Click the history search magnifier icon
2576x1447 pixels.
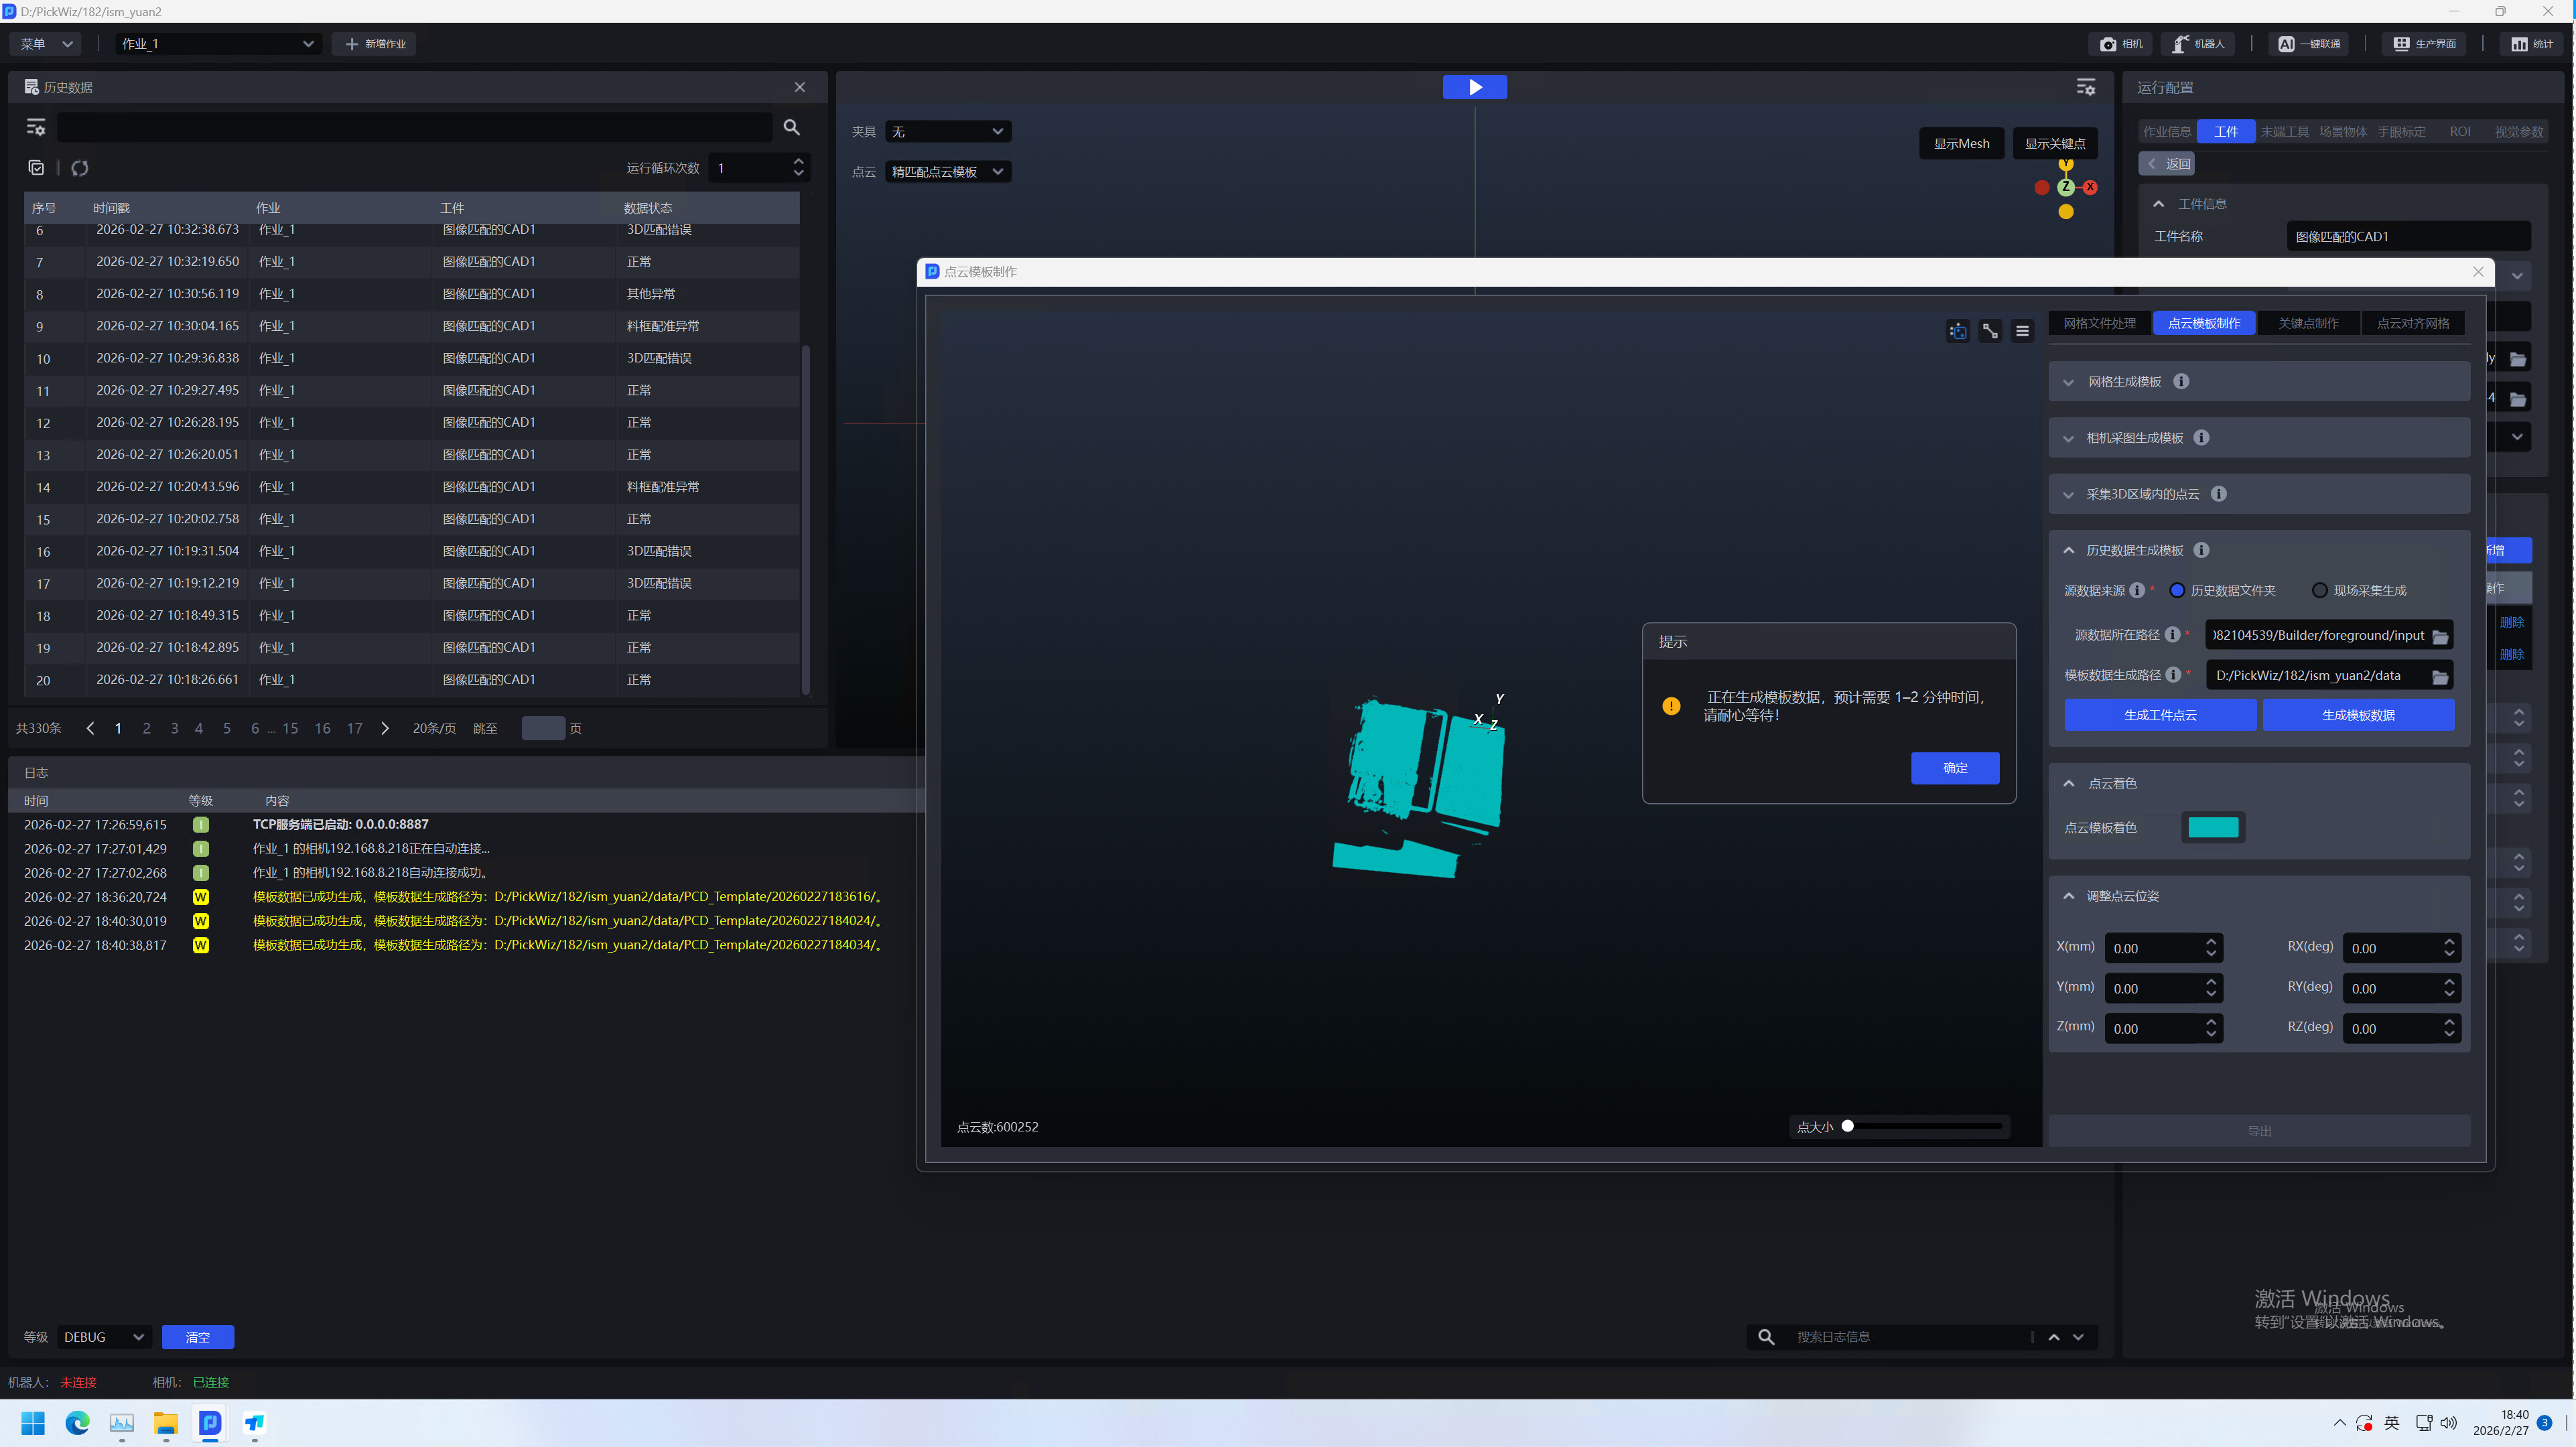coord(791,127)
